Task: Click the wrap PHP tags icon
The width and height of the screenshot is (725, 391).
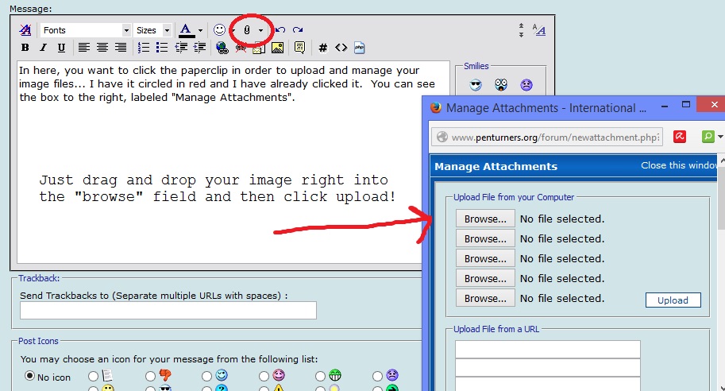Action: (359, 48)
